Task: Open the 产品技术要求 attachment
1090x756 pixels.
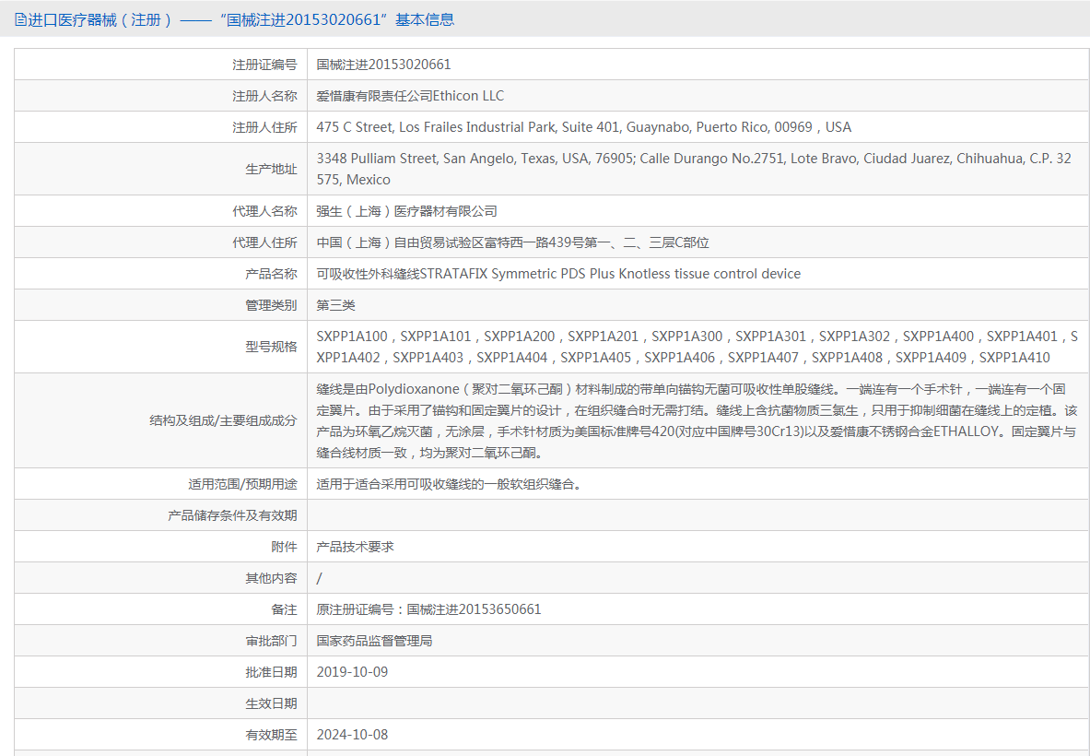Action: [x=355, y=546]
